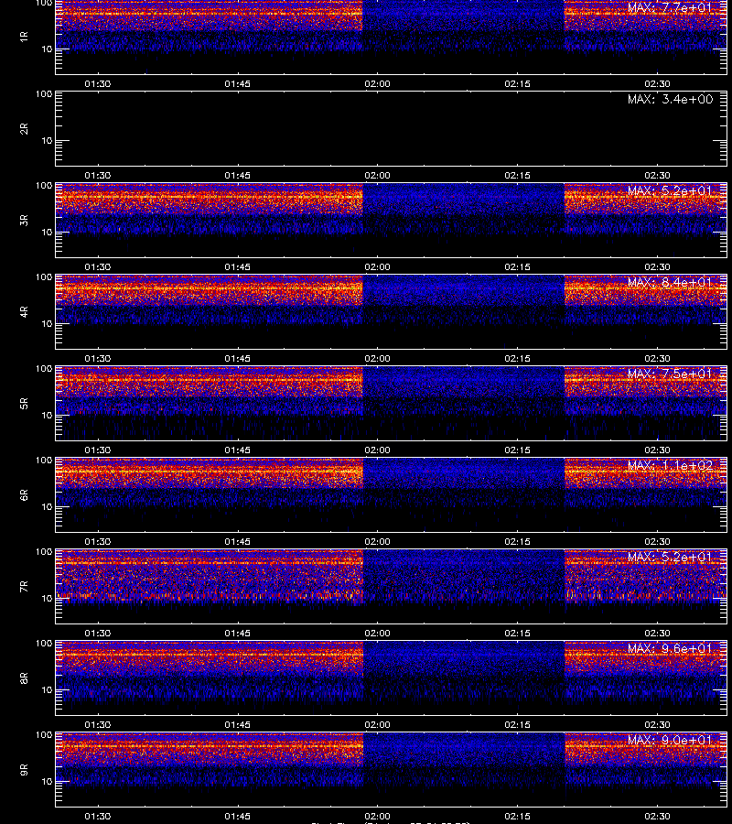Click the 3R panel axis label
732x824 pixels.
pos(24,220)
